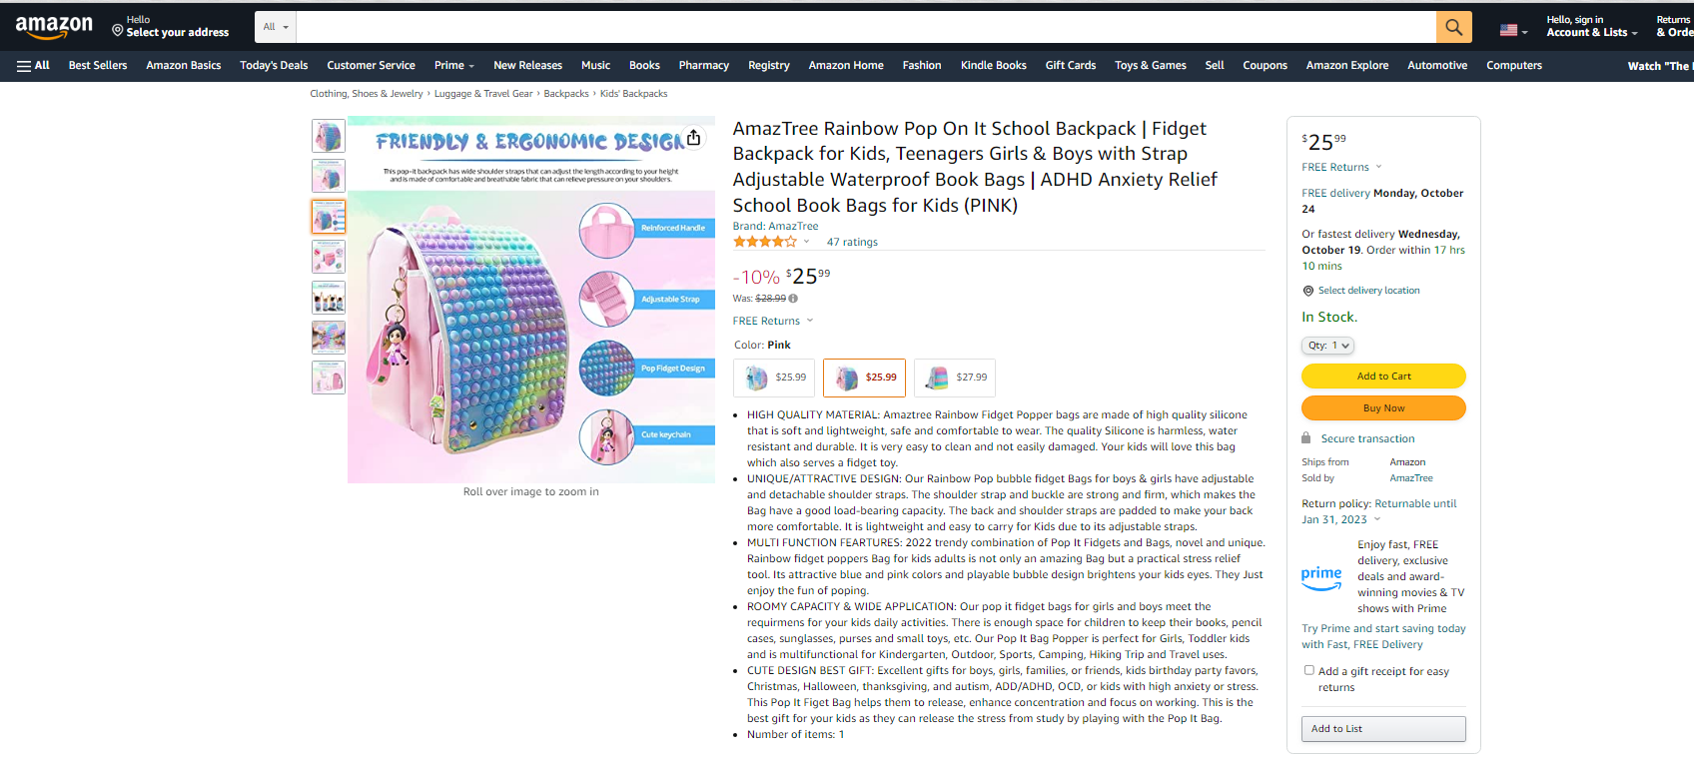Image resolution: width=1694 pixels, height=765 pixels.
Task: Click the Buy Now button
Action: 1383,408
